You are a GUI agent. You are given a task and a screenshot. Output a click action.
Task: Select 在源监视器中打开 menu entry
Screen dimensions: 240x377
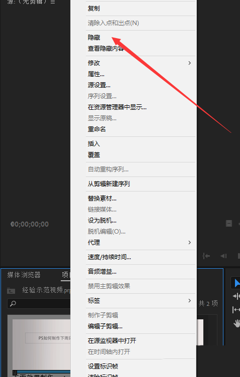[112, 341]
